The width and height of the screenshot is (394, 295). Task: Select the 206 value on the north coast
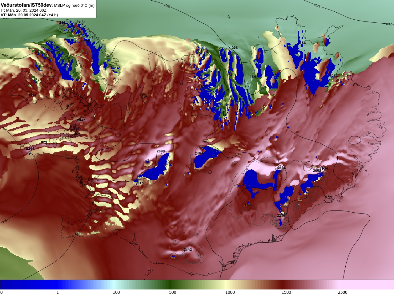pyautogui.click(x=235, y=48)
